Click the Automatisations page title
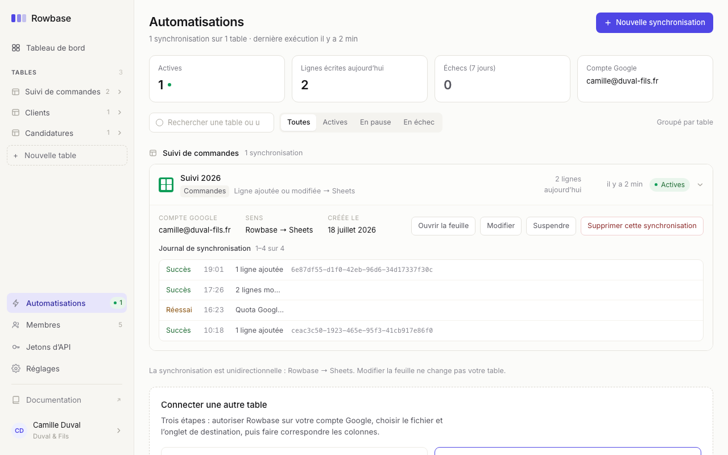The image size is (728, 455). 196,22
